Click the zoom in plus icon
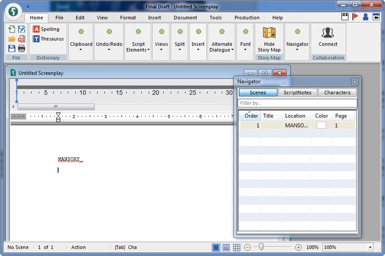Viewport: 385px width, 256px height. (x=298, y=248)
